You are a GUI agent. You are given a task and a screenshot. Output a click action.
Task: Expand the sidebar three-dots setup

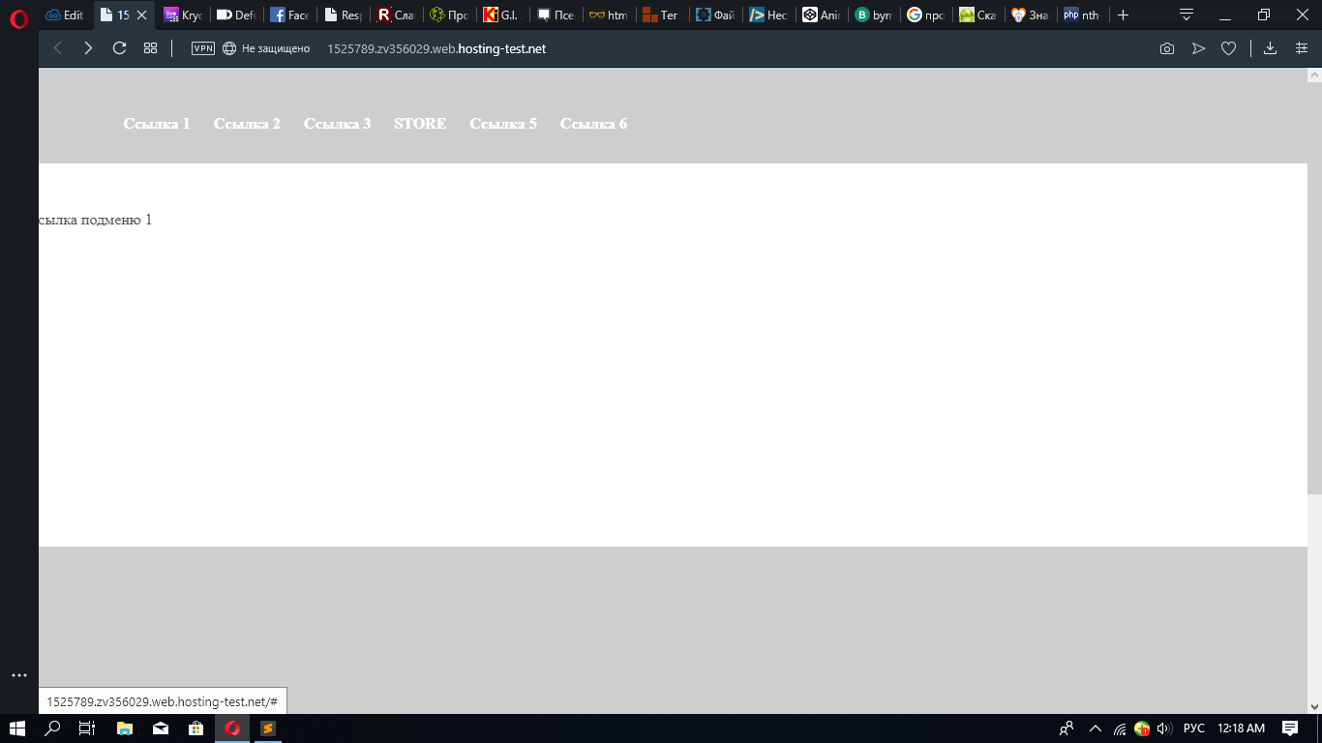click(x=18, y=675)
